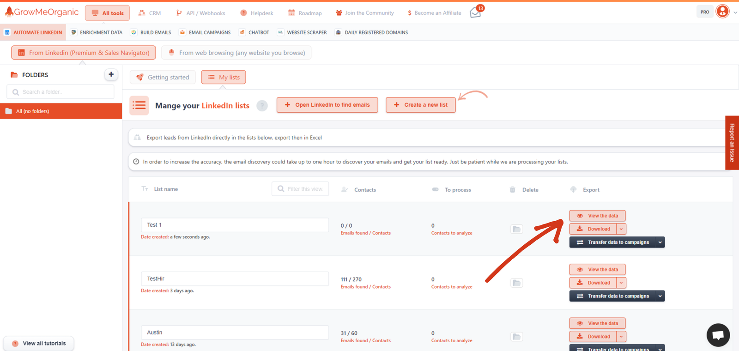
Task: Click 31 / 60 contacts count
Action: click(x=349, y=333)
